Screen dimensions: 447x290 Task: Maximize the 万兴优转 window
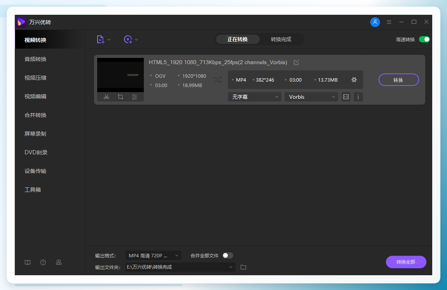point(414,22)
